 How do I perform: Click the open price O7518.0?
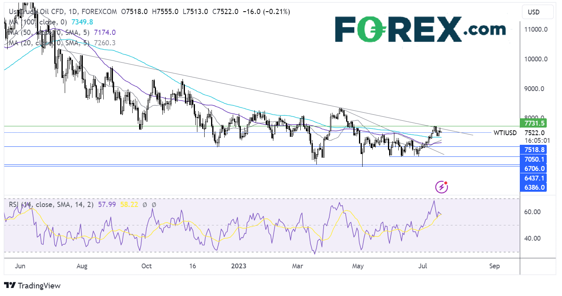click(x=133, y=12)
